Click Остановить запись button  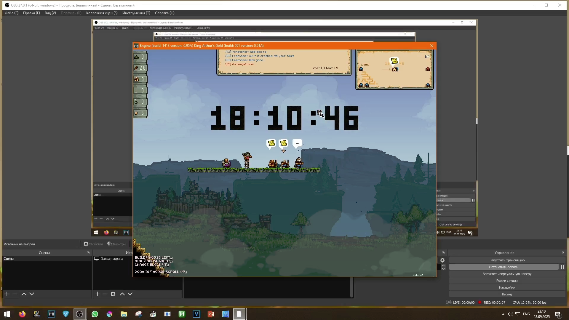[x=504, y=267]
